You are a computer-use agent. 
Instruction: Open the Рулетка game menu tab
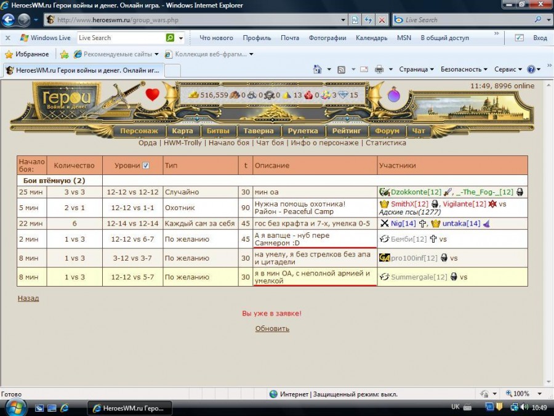pos(303,131)
